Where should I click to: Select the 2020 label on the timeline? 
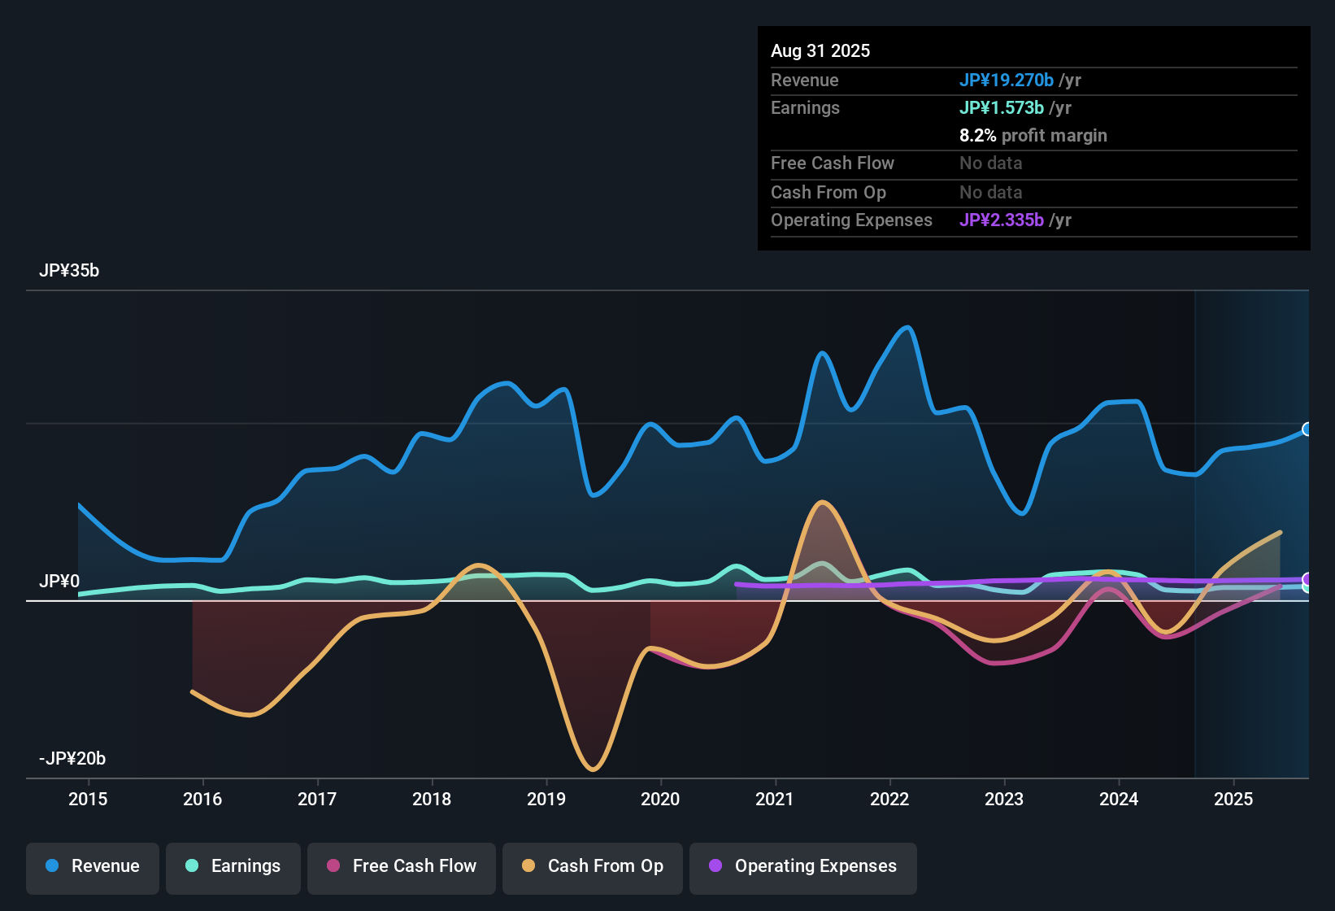[x=660, y=800]
